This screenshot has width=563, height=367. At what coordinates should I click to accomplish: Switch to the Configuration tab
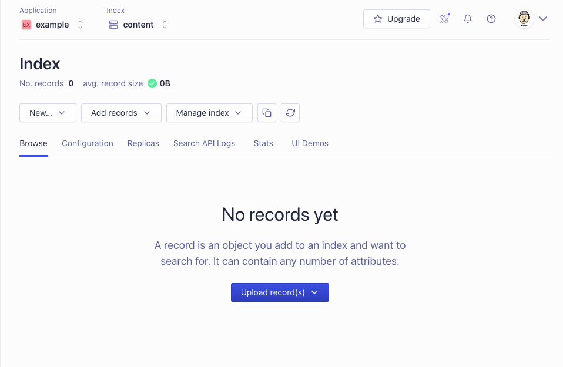click(x=87, y=143)
